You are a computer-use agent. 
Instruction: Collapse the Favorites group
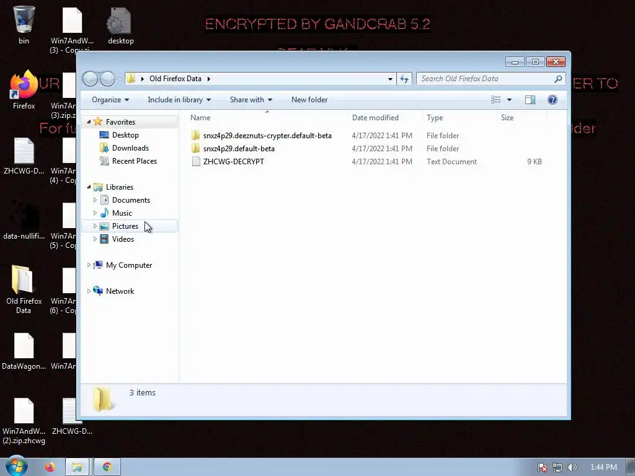(89, 122)
